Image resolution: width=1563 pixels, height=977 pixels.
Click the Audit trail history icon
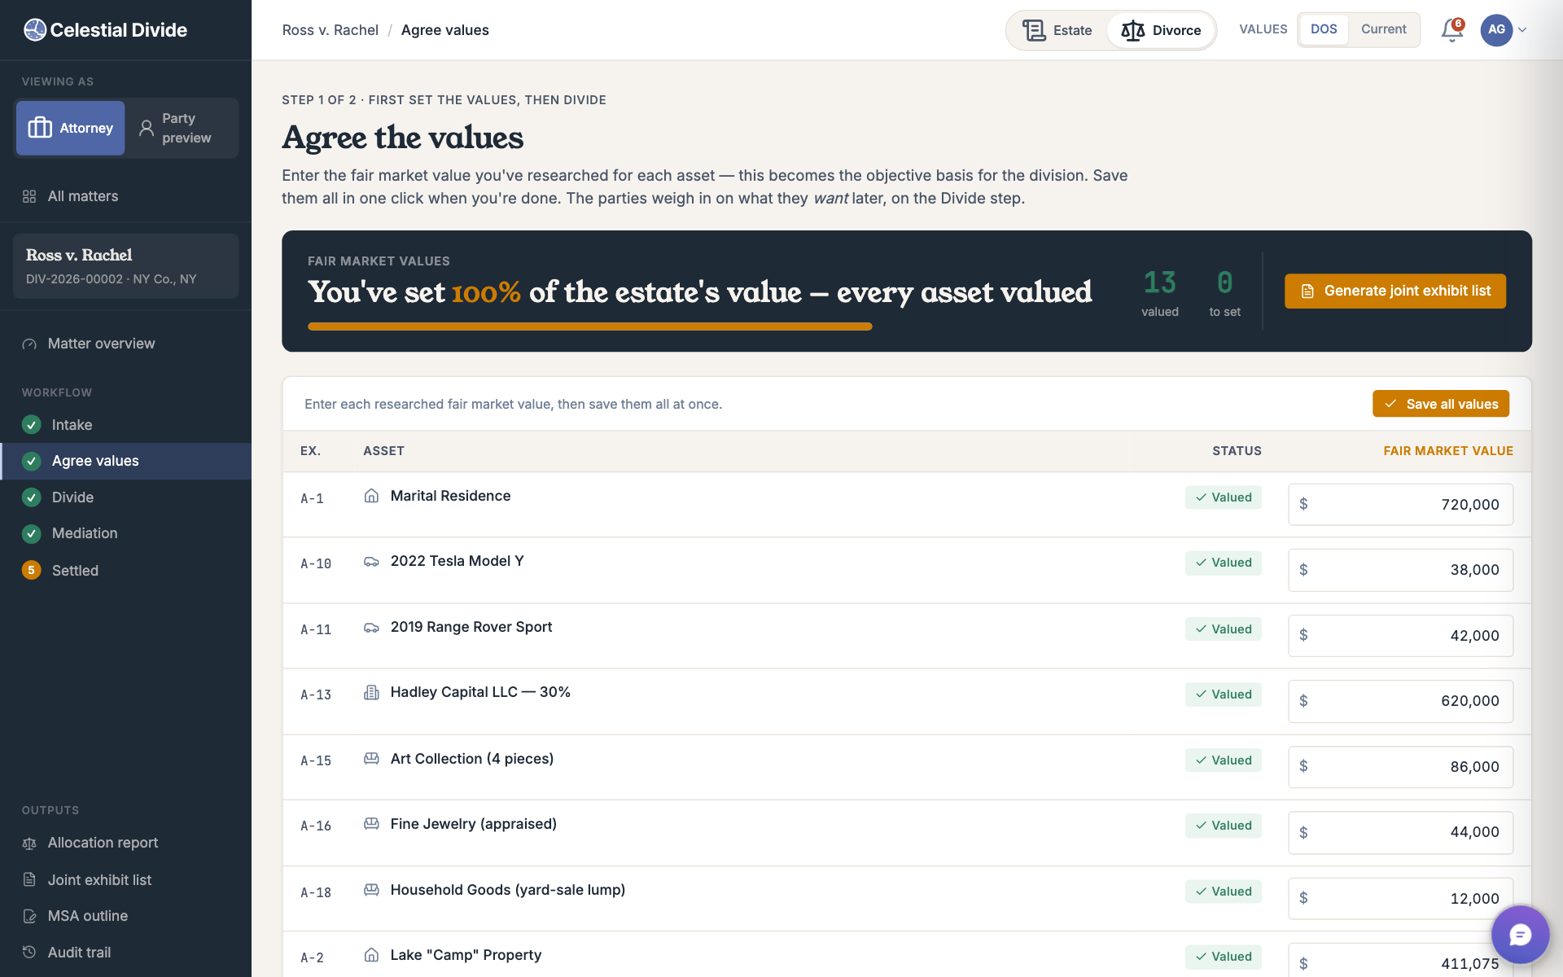29,952
